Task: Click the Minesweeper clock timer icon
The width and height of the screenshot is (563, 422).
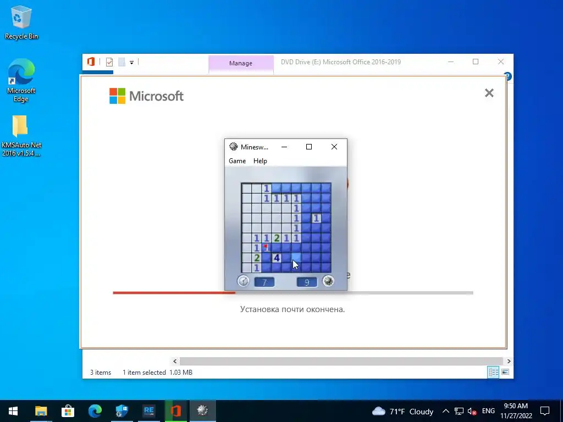Action: click(244, 281)
